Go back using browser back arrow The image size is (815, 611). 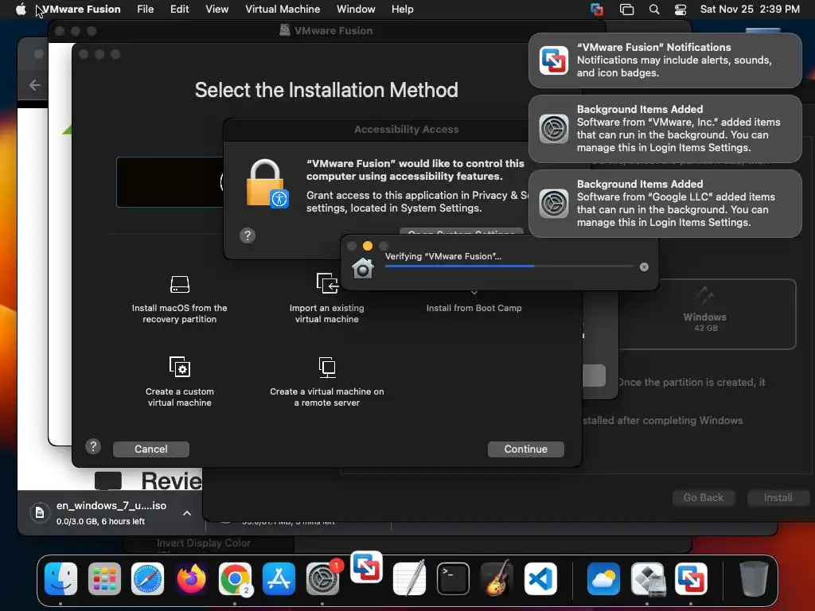click(x=35, y=84)
